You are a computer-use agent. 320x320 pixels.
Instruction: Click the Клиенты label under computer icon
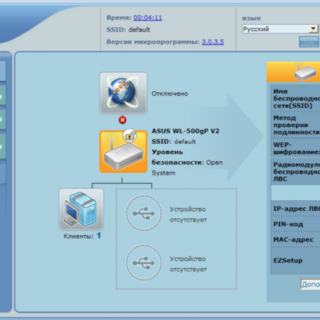point(78,236)
